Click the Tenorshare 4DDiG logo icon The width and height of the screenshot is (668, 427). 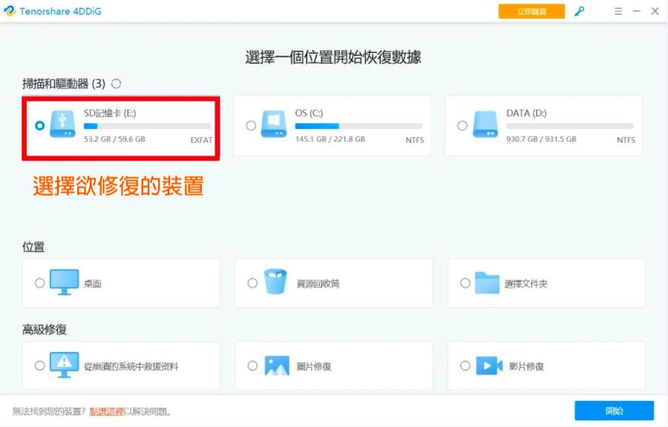(x=10, y=10)
